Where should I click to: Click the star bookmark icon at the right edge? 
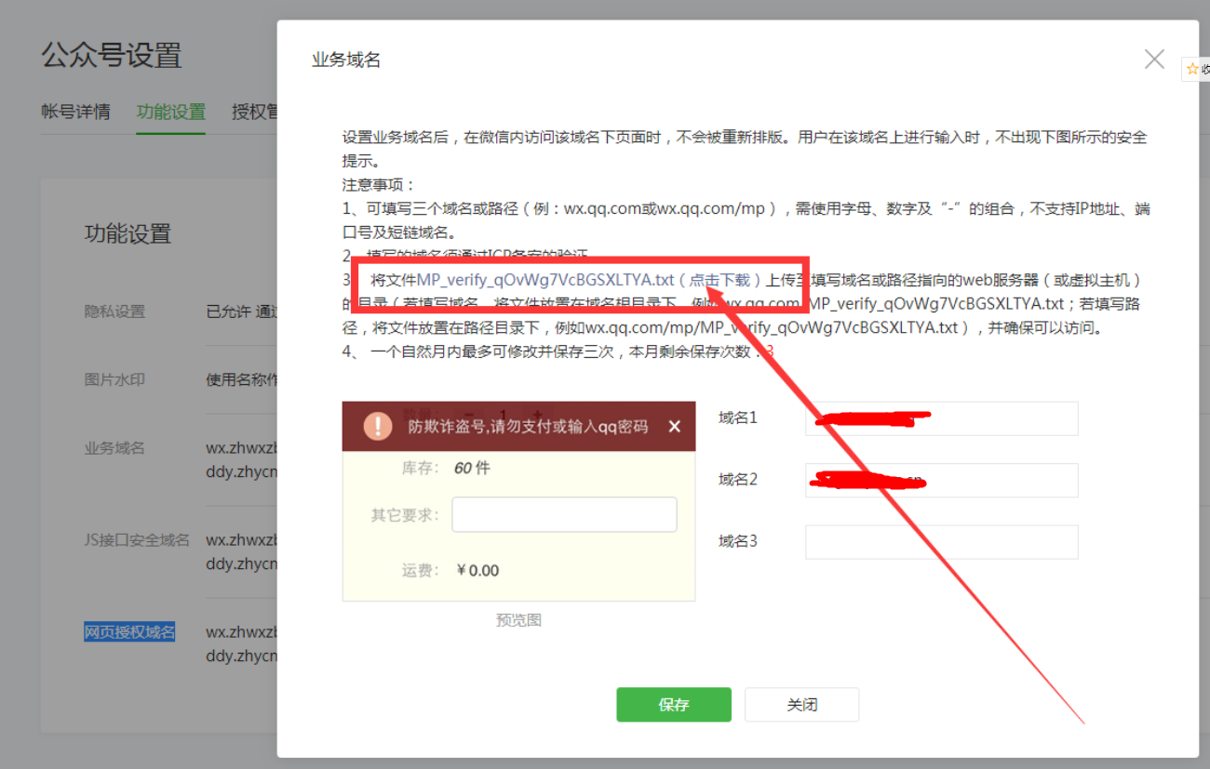pyautogui.click(x=1192, y=69)
